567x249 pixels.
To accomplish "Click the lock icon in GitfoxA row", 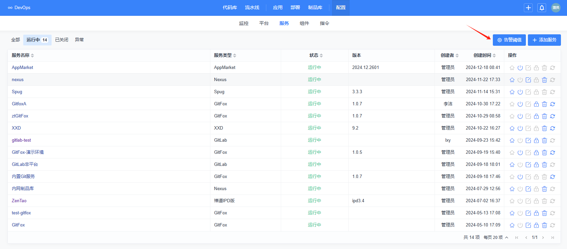I will coord(536,104).
